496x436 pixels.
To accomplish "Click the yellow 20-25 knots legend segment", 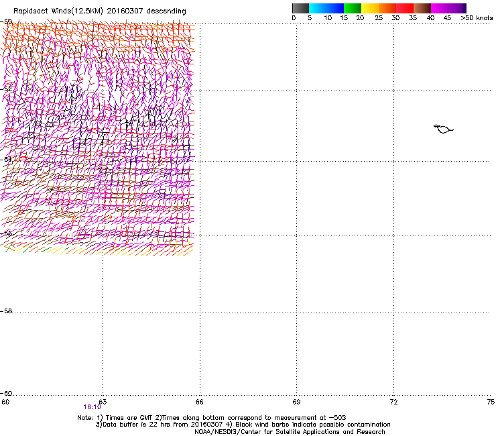I will tap(370, 8).
